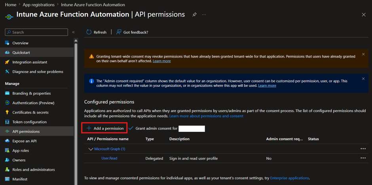This screenshot has height=185, width=372.
Task: Click the sidebar Search field
Action: 36,32
